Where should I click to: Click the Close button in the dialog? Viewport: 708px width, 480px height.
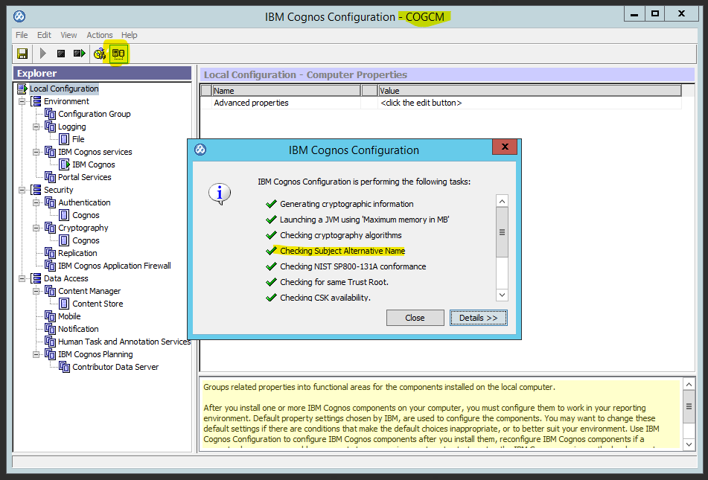[x=415, y=318]
